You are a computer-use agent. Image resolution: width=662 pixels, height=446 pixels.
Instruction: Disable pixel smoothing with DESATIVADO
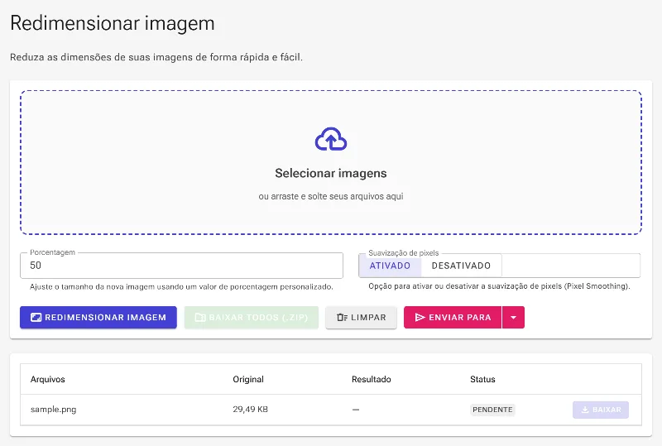pyautogui.click(x=461, y=266)
